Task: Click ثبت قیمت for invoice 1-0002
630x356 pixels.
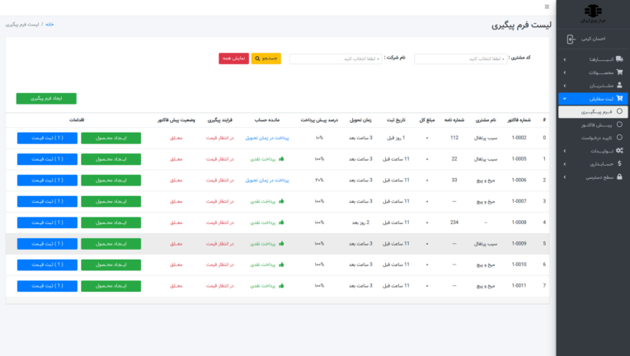Action: tap(46, 138)
